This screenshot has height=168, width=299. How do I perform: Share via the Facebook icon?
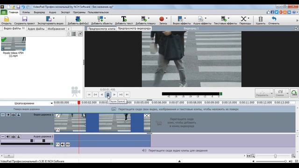(272, 12)
